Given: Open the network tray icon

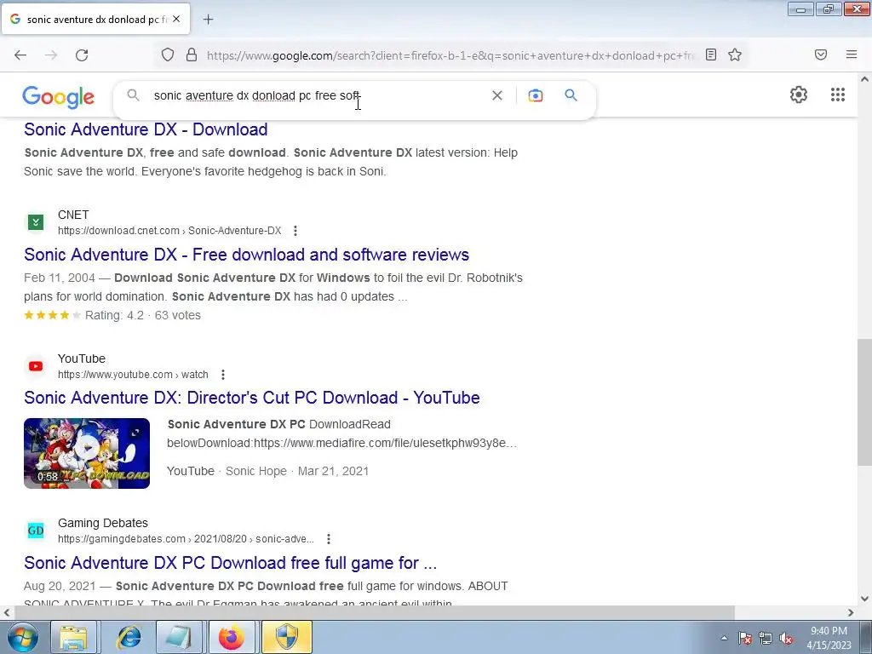Looking at the screenshot, I should [x=766, y=638].
